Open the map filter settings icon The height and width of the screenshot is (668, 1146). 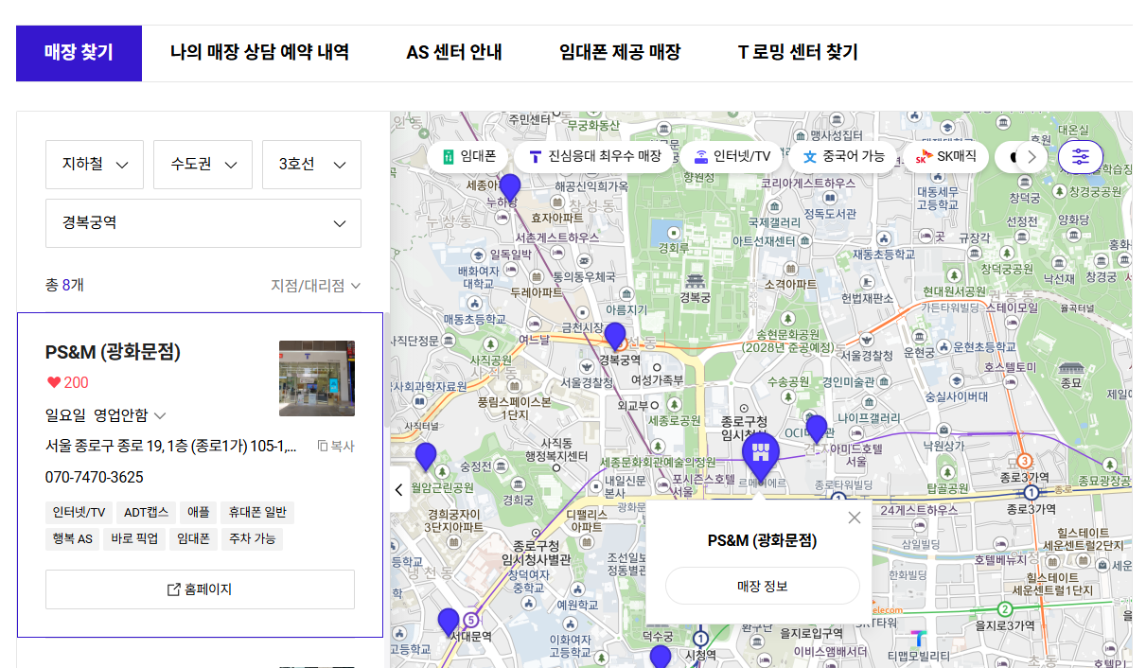click(1081, 156)
